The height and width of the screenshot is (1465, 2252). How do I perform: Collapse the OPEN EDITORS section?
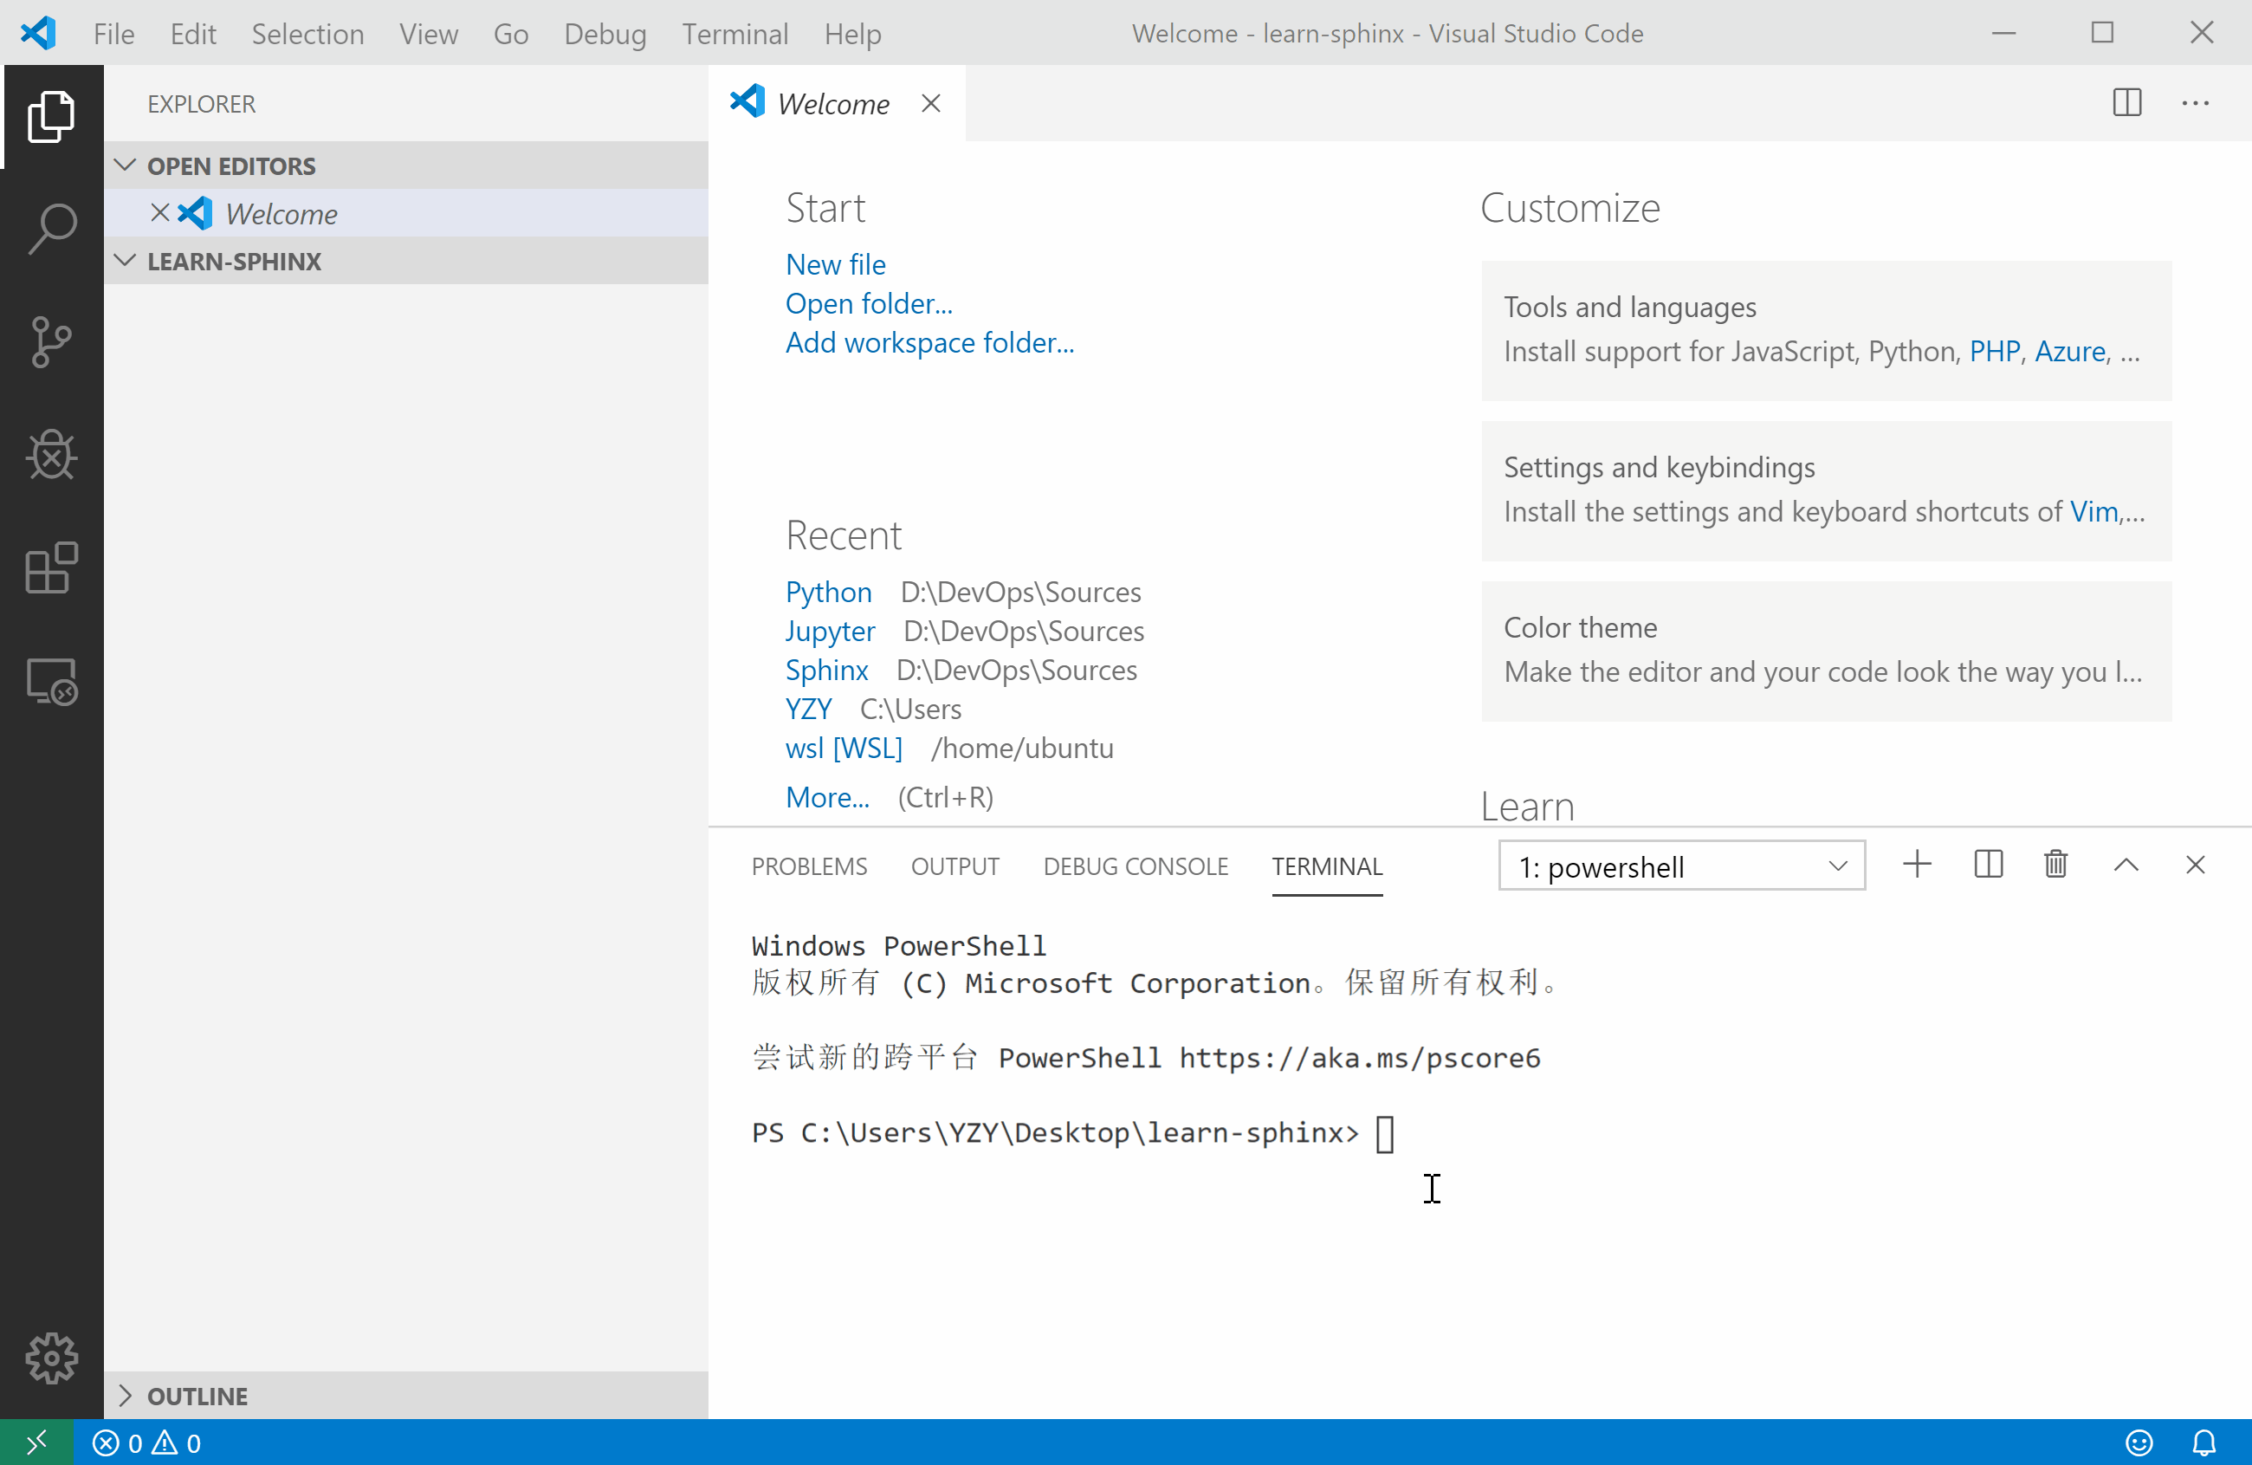tap(124, 165)
